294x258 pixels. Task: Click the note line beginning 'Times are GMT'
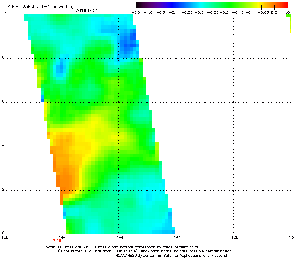(123, 247)
